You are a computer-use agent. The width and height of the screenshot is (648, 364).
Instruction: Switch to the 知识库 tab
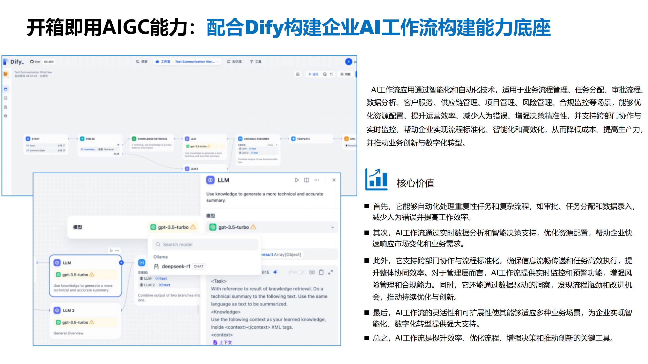click(234, 61)
